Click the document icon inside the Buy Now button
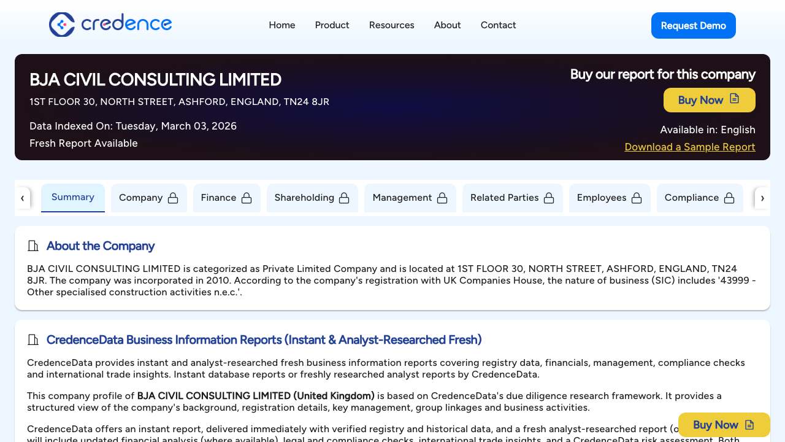The height and width of the screenshot is (442, 785). [733, 99]
